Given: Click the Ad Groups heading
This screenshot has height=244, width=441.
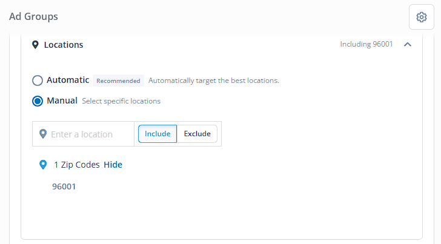Looking at the screenshot, I should 33,16.
